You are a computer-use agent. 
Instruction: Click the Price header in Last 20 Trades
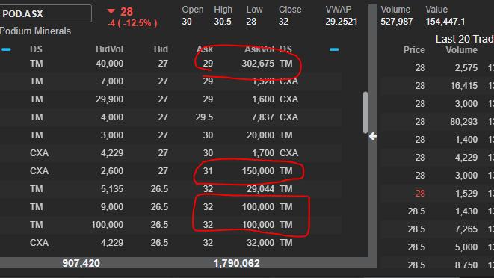[414, 50]
